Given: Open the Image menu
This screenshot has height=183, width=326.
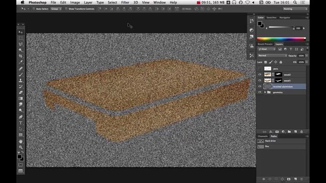Looking at the screenshot, I should coord(75,3).
